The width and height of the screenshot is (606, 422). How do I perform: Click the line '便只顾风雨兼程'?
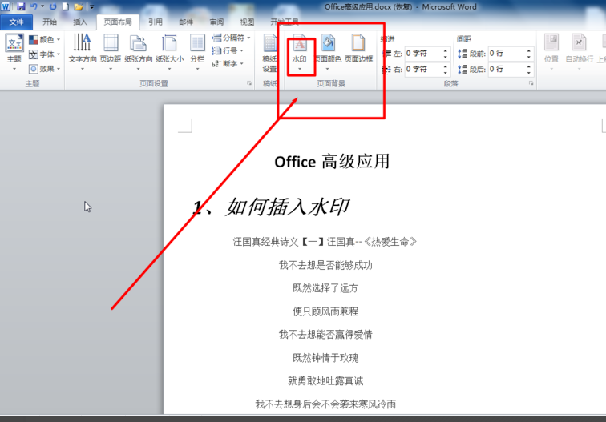(325, 311)
